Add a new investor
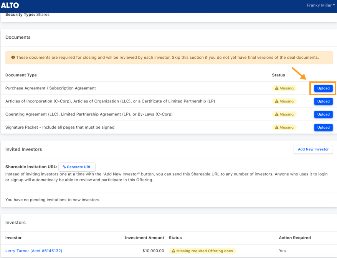The height and width of the screenshot is (258, 337). [x=313, y=149]
